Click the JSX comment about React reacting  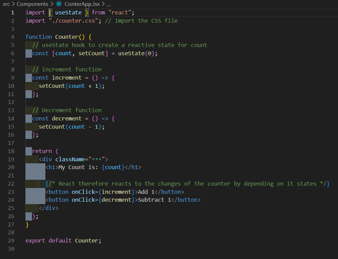click(x=187, y=184)
